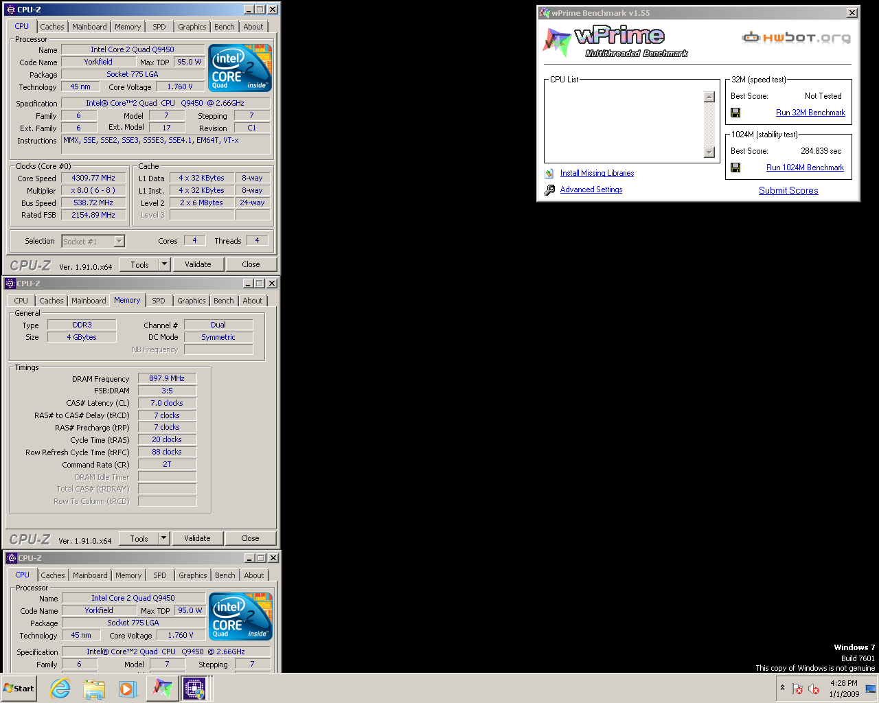This screenshot has height=703, width=879.
Task: Open About tab in top CPU-Z window
Action: tap(253, 27)
